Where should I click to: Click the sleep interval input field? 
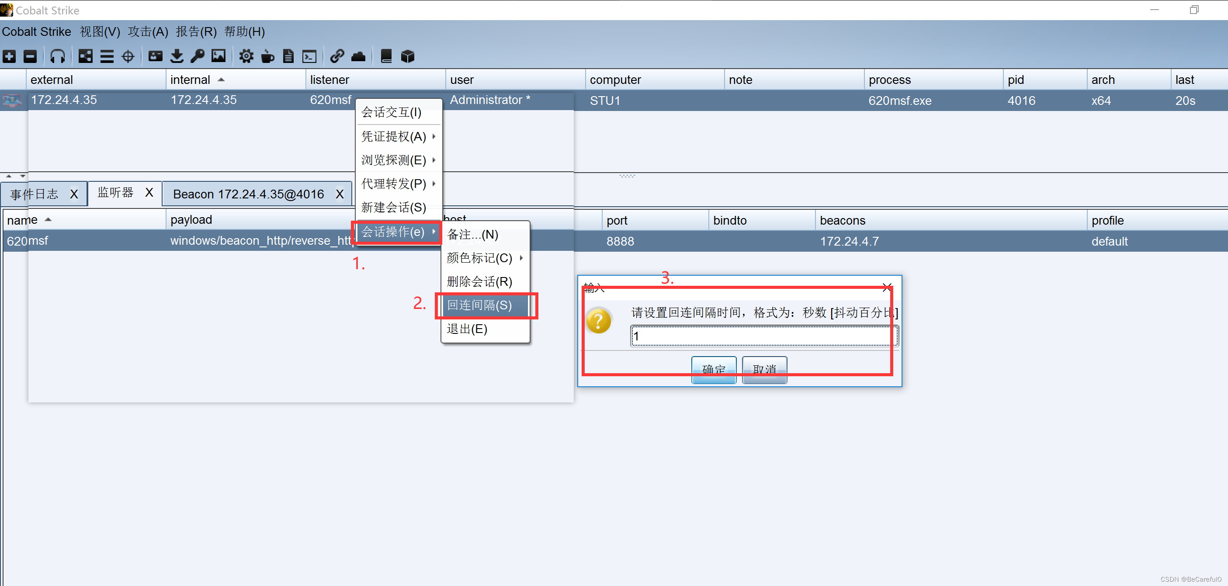coord(764,336)
